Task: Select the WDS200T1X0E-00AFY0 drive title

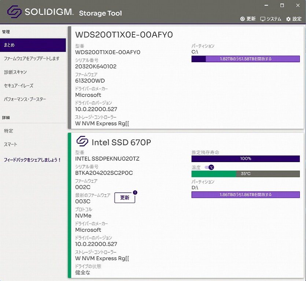Action: point(124,35)
